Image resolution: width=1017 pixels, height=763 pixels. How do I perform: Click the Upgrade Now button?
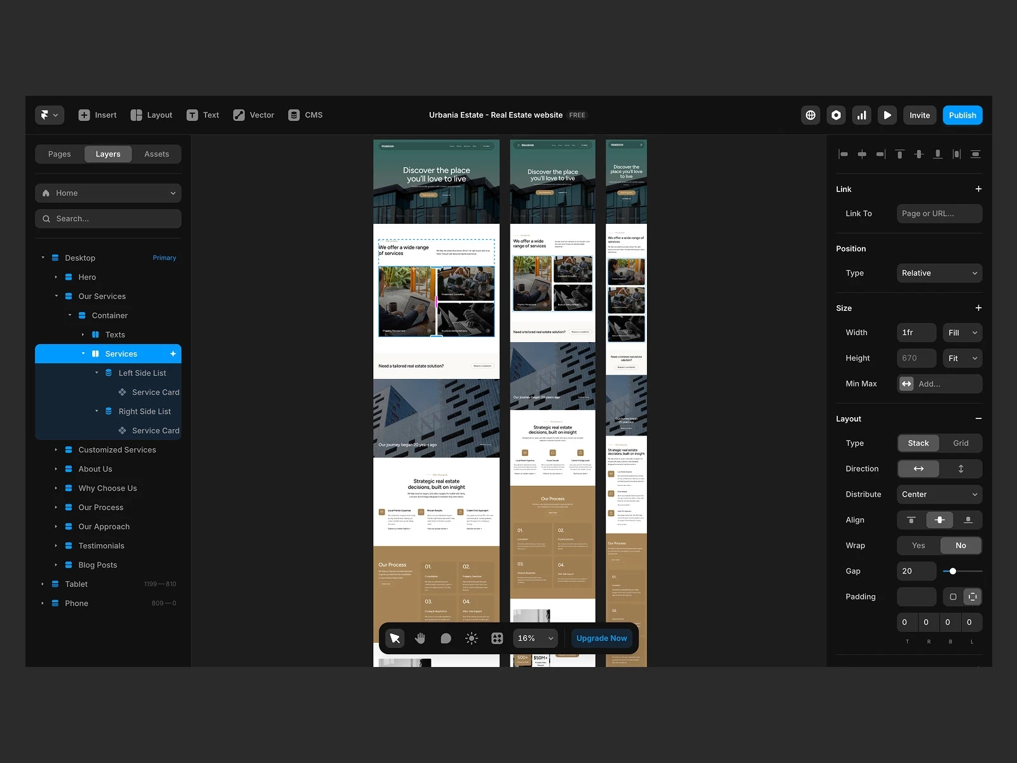[x=601, y=638]
